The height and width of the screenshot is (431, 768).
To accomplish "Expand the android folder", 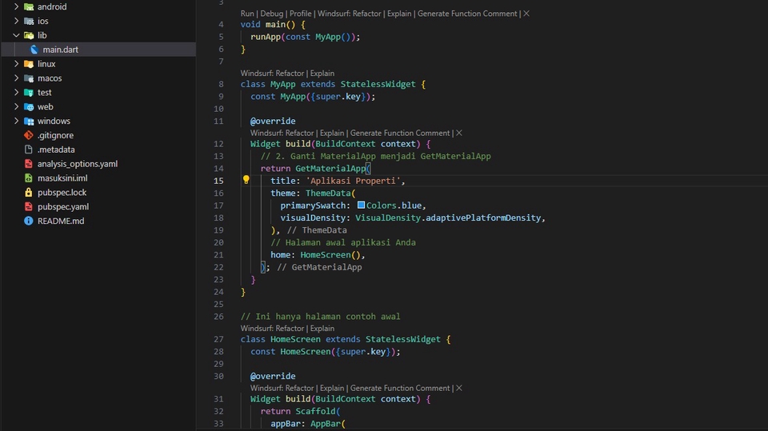I will [x=16, y=6].
